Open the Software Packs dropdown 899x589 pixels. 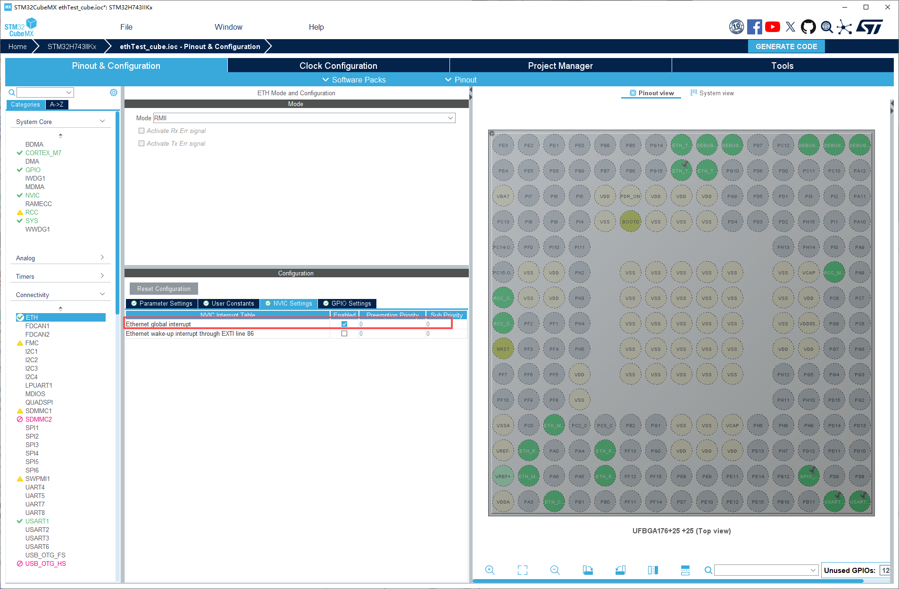pos(354,80)
